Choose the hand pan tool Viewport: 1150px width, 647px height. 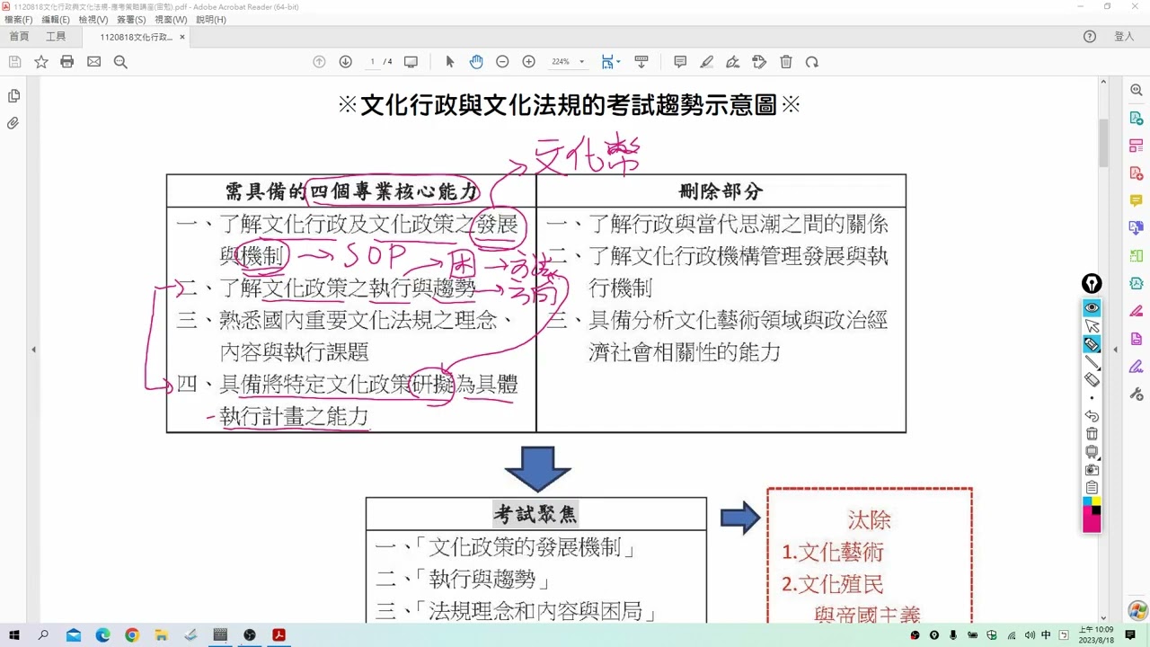point(476,62)
